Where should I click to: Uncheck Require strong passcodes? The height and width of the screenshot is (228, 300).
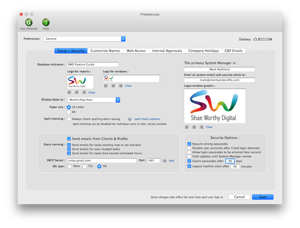(x=190, y=144)
